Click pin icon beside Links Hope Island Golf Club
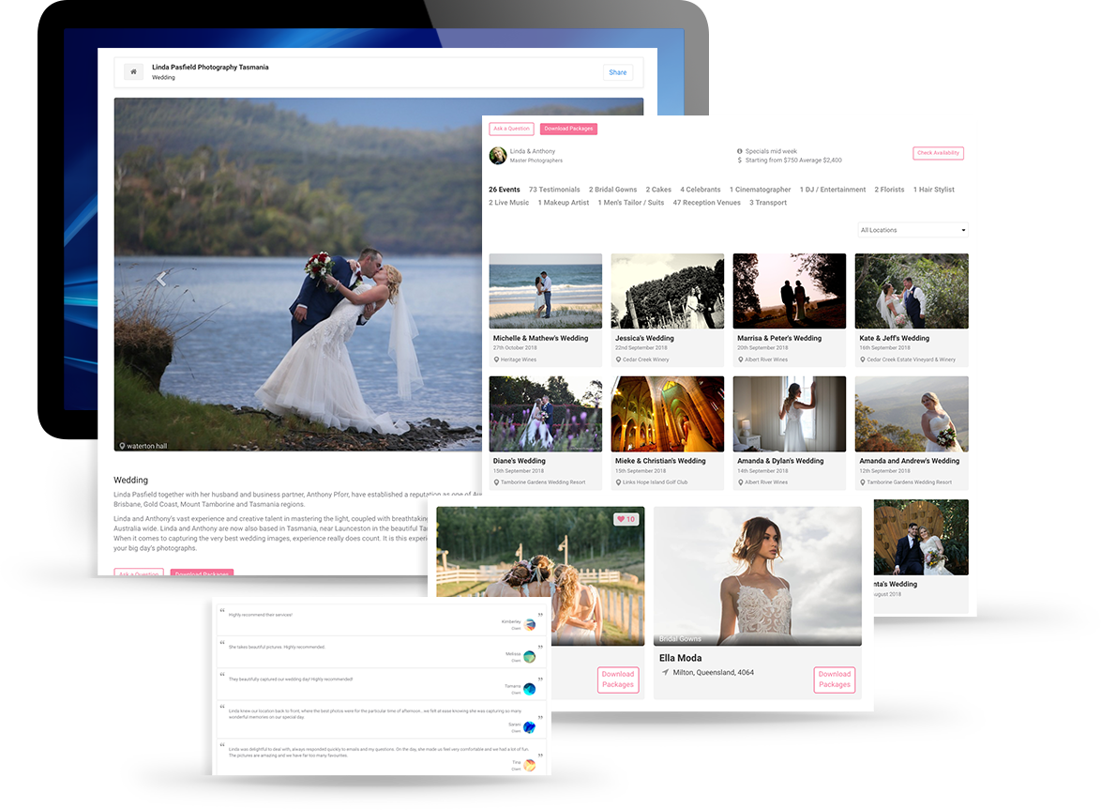This screenshot has height=810, width=1101. [619, 482]
